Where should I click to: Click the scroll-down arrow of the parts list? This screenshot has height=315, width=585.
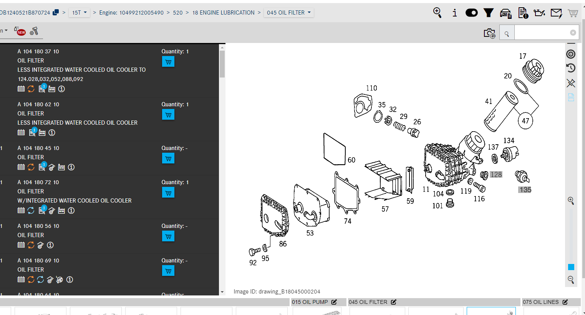(x=222, y=292)
